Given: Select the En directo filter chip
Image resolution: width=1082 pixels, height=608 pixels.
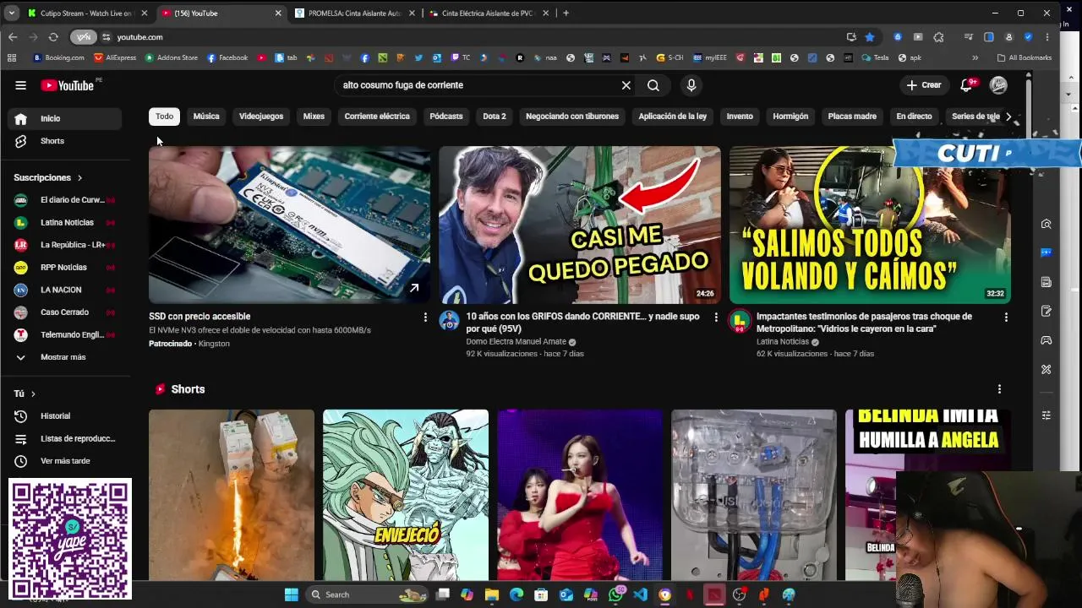Looking at the screenshot, I should (914, 117).
